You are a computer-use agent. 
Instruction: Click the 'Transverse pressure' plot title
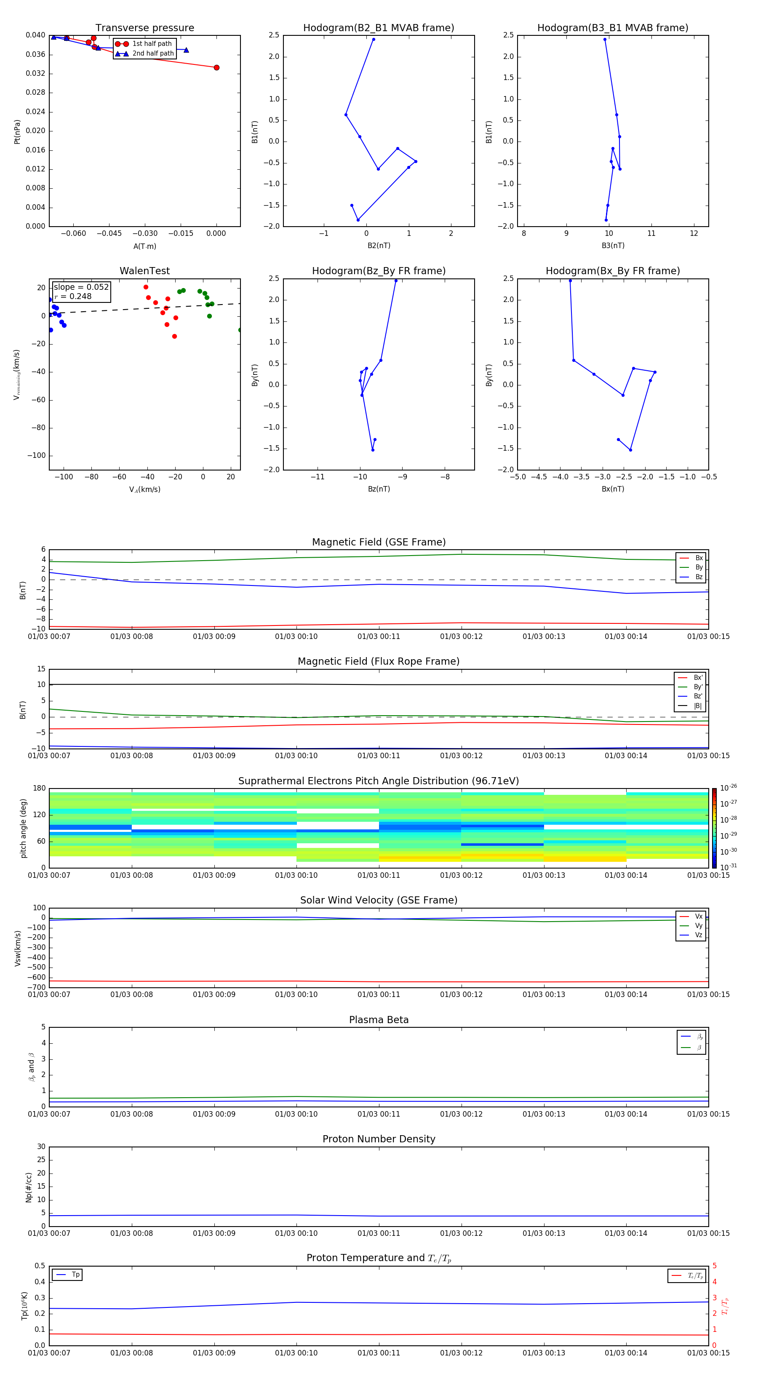[144, 28]
